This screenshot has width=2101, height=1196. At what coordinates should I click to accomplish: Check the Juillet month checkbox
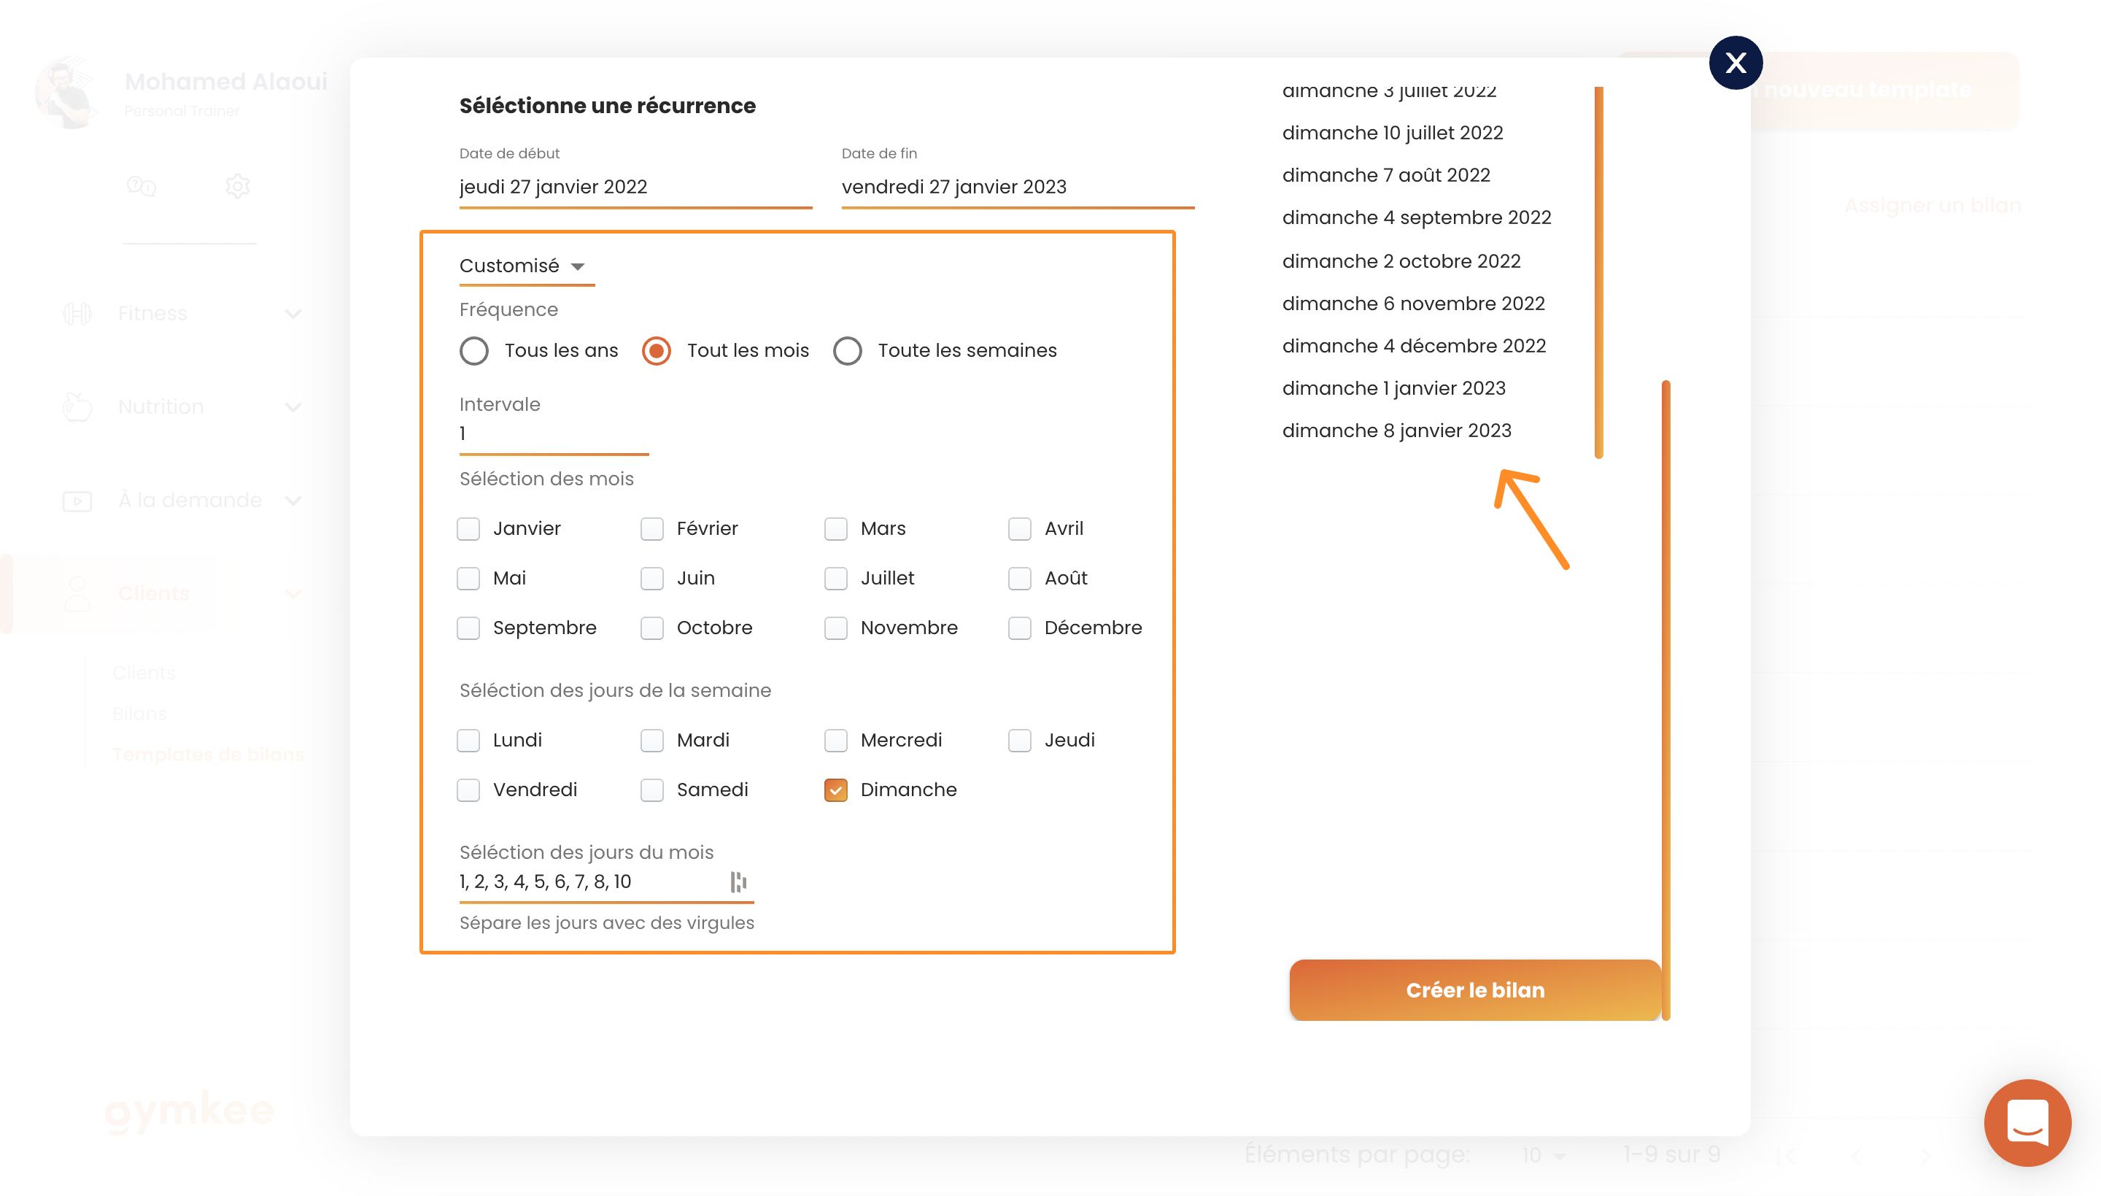pos(836,578)
